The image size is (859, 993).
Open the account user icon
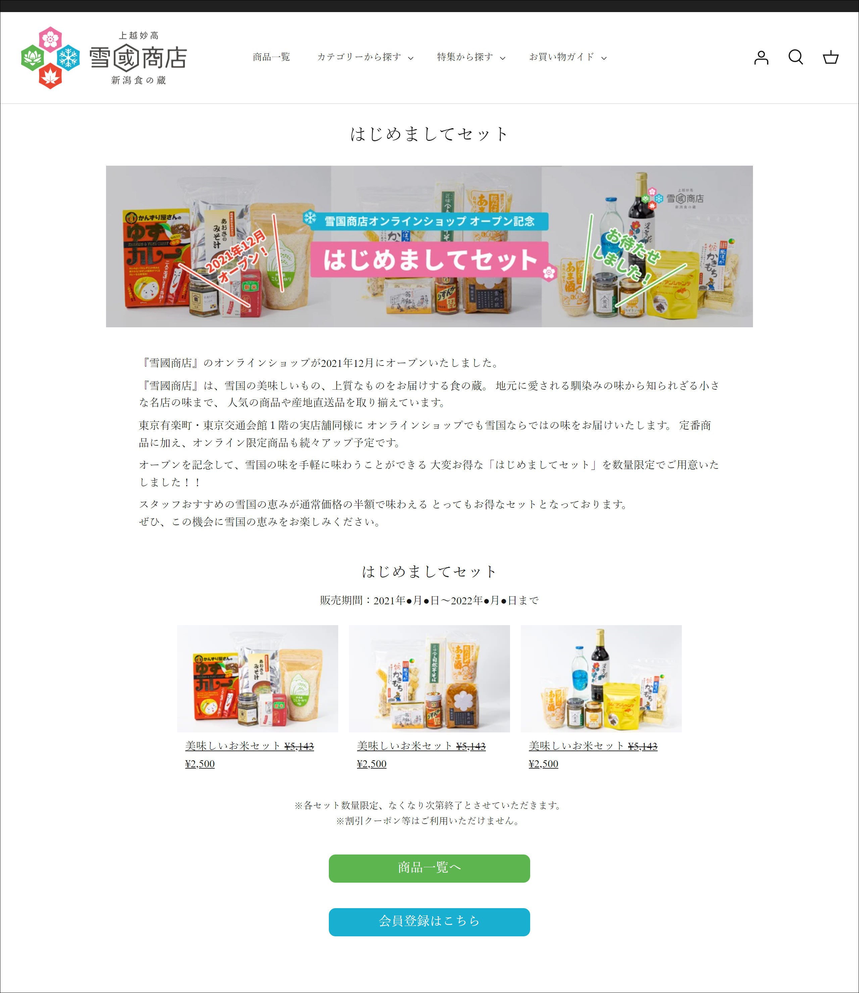coord(761,57)
